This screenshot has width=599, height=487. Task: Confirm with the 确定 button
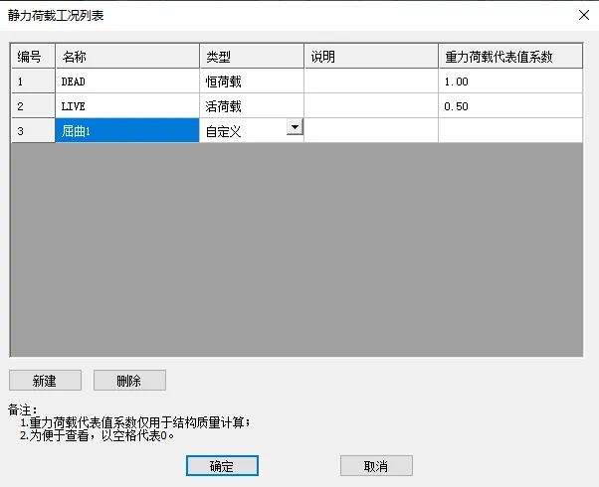point(222,466)
